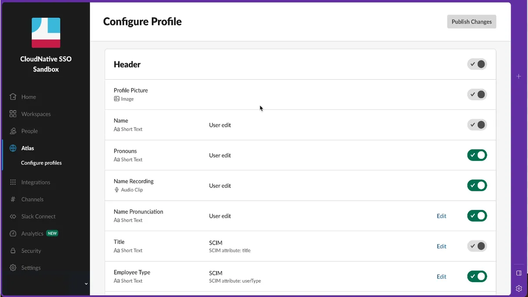Click the Publish Changes button
The height and width of the screenshot is (297, 528).
pyautogui.click(x=472, y=22)
